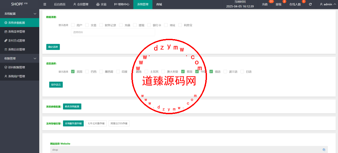The image size is (338, 153).
Task: Uncheck the 俄语 language checkbox
Action: tap(211, 71)
